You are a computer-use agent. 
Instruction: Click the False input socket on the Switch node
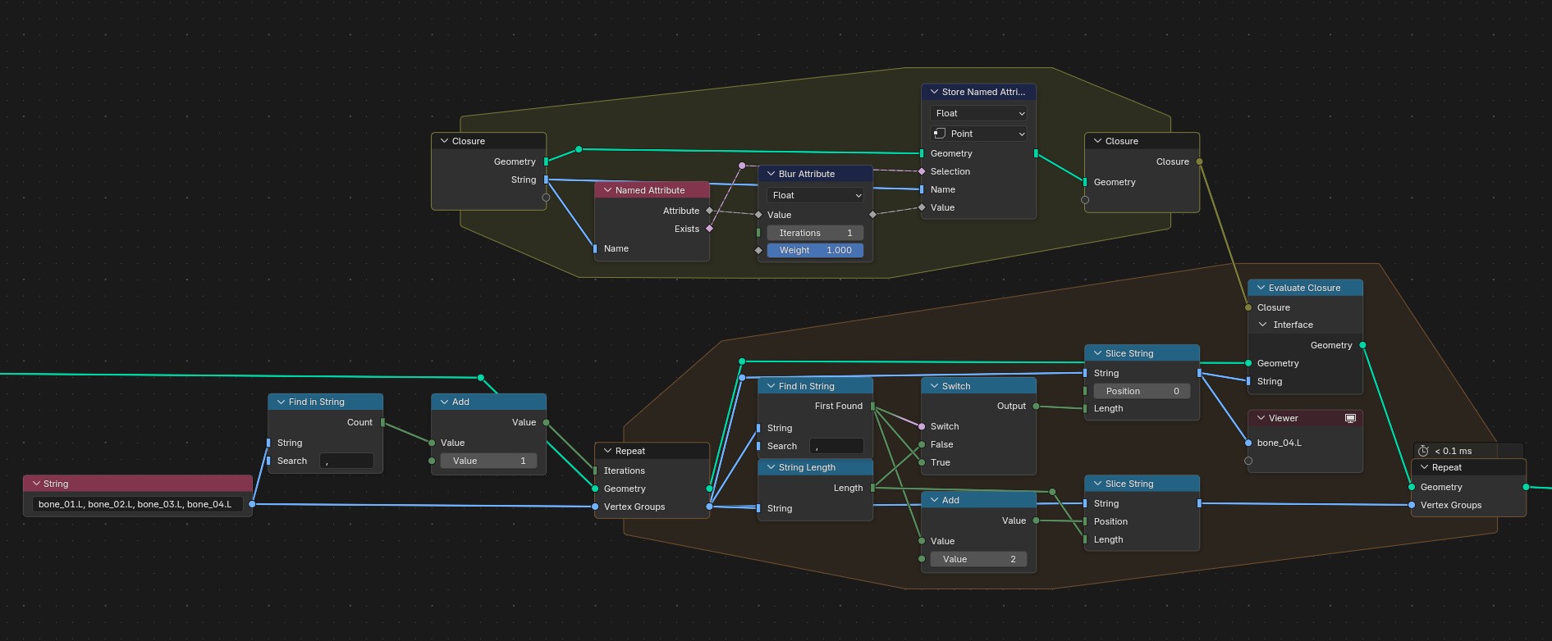(x=922, y=444)
